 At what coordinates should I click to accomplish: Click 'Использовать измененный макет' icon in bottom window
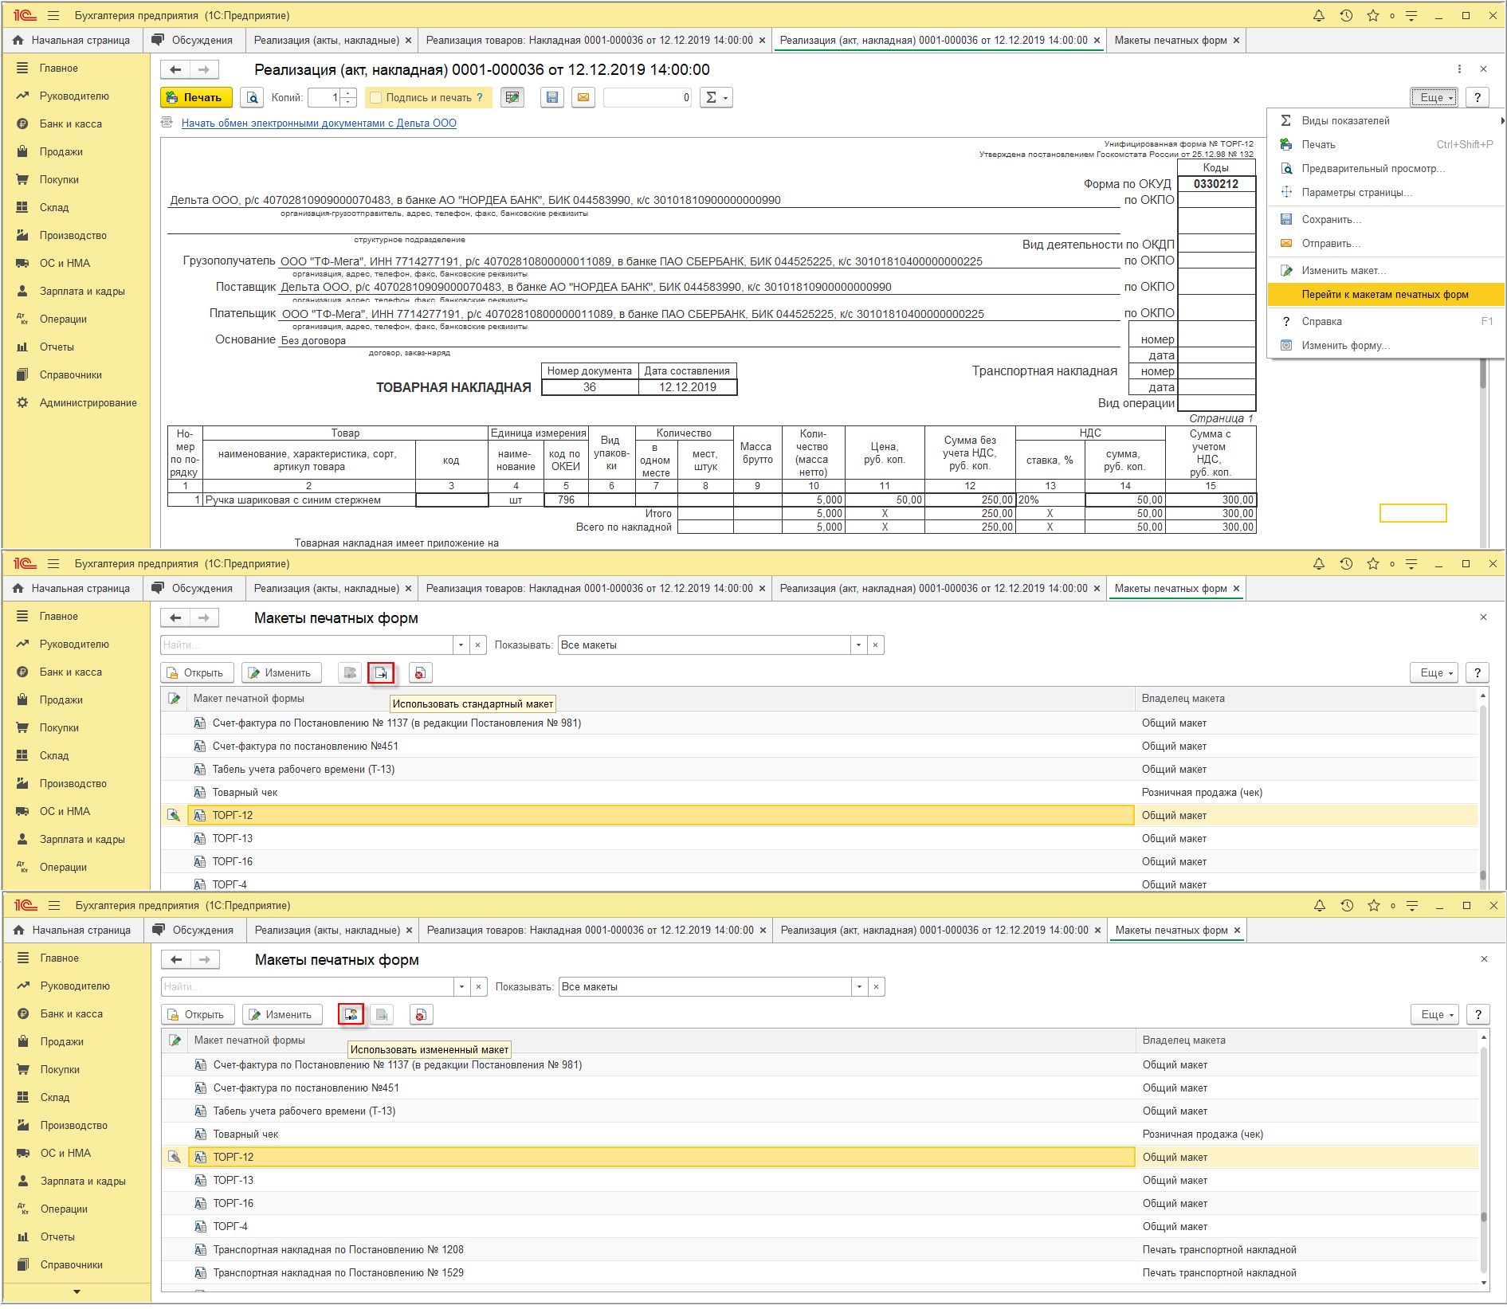(351, 1014)
